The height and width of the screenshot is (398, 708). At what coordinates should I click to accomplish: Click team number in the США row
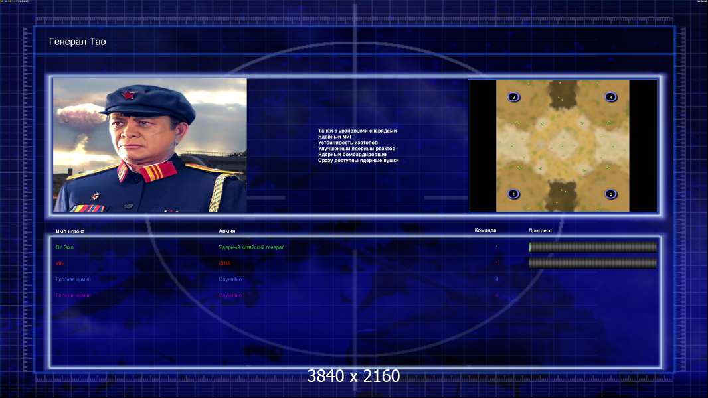click(497, 263)
